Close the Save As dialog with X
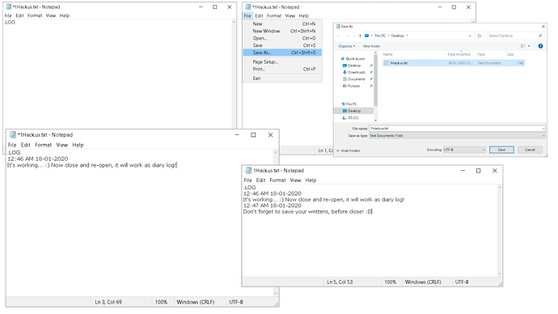This screenshot has height=314, width=558. (543, 27)
